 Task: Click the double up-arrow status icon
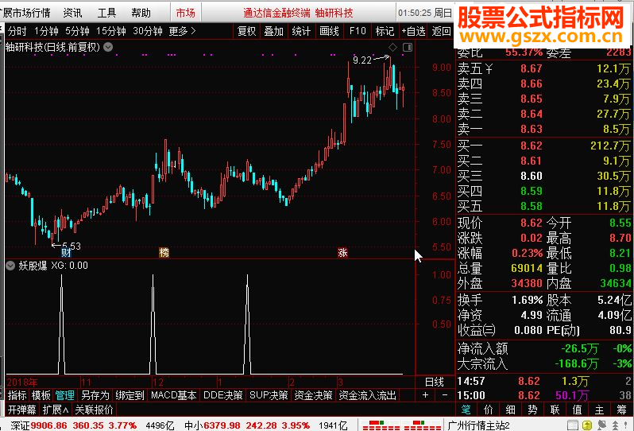click(x=615, y=425)
